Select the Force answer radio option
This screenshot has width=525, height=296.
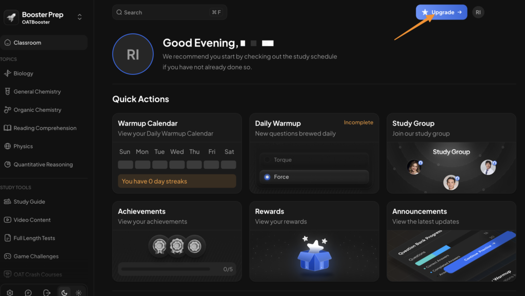(x=267, y=177)
